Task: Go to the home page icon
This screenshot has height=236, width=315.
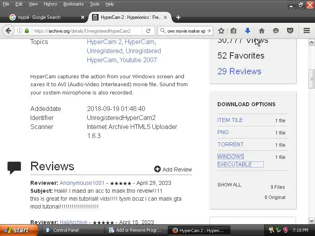Action: pos(262,31)
